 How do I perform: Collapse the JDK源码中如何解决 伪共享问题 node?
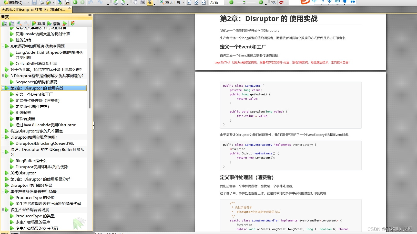[3, 46]
